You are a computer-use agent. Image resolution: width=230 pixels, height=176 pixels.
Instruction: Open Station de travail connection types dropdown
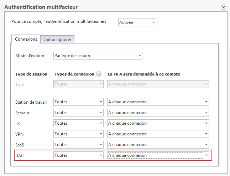[78, 102]
